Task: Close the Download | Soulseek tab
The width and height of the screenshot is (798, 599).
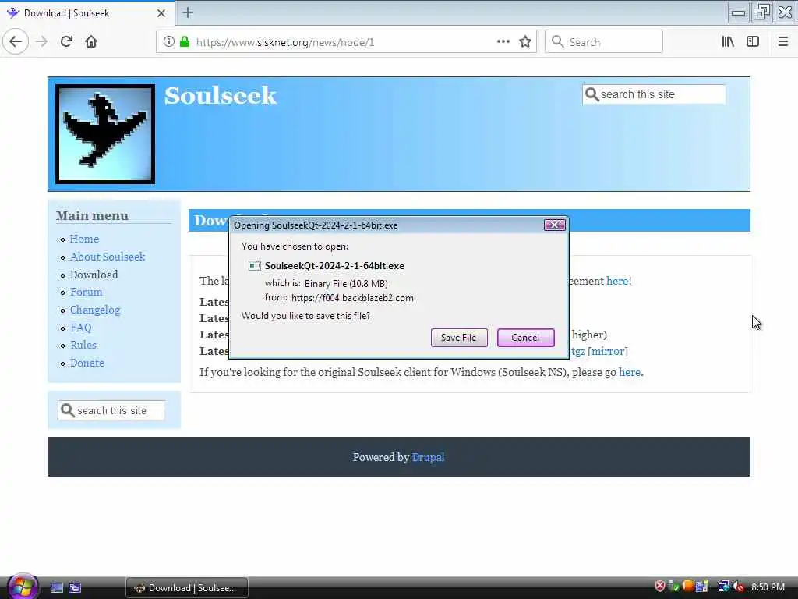Action: click(161, 13)
